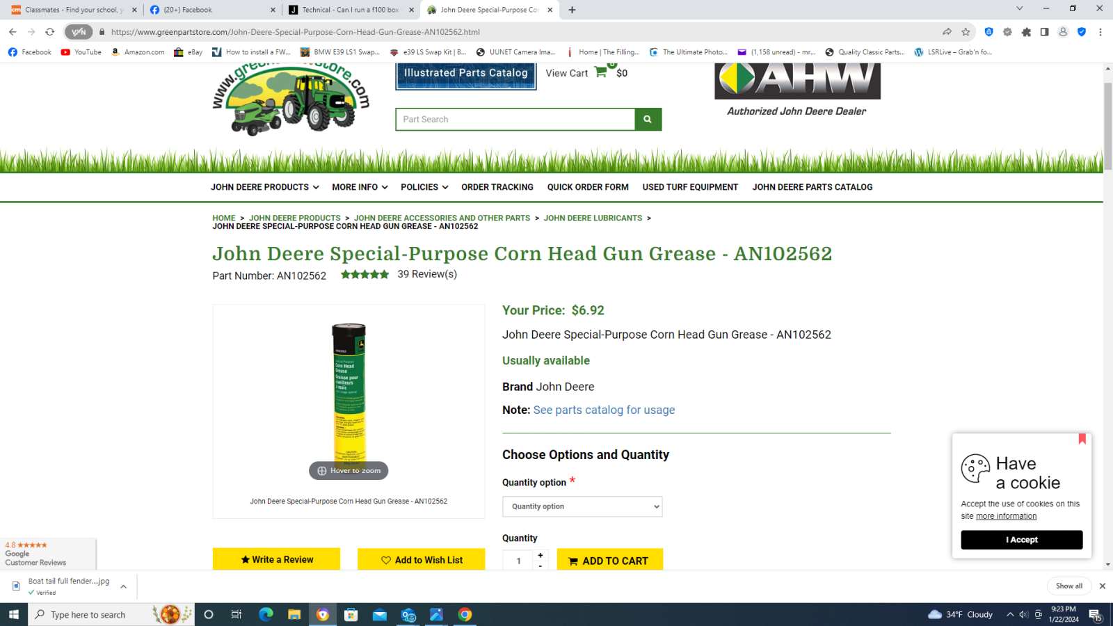This screenshot has height=626, width=1113.
Task: Open the browser profile avatar icon
Action: click(1063, 32)
